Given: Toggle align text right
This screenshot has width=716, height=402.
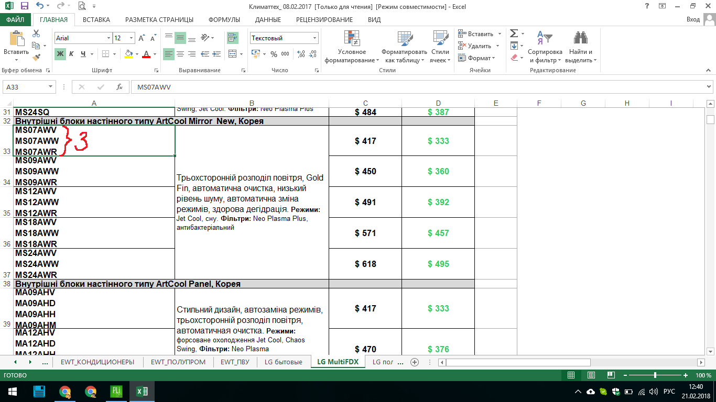Looking at the screenshot, I should pos(192,54).
